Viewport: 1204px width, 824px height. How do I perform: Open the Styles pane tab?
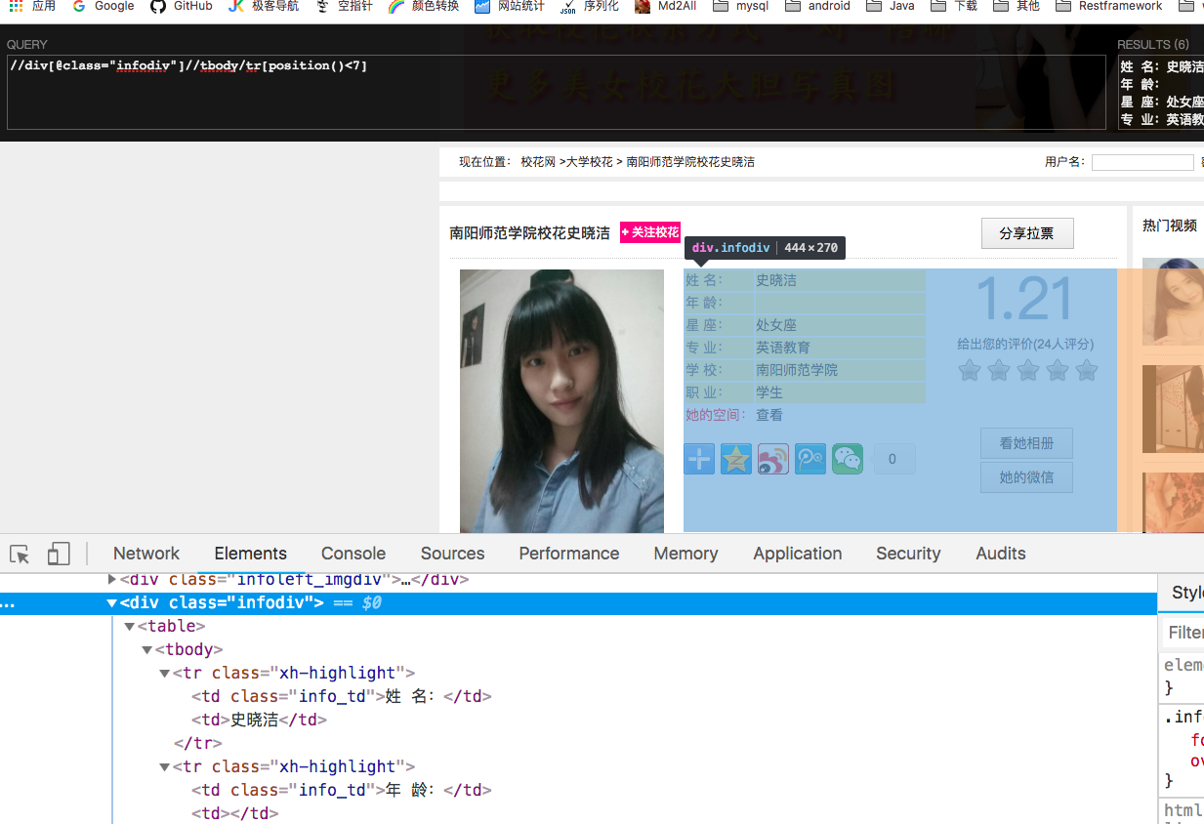click(x=1186, y=593)
